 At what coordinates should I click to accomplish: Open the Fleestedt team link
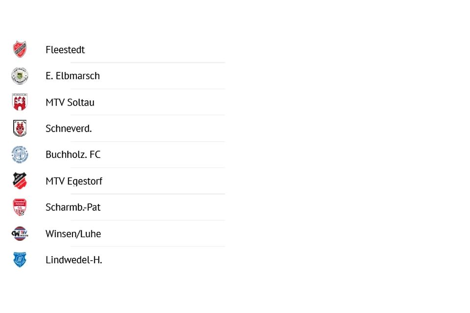[x=65, y=50]
